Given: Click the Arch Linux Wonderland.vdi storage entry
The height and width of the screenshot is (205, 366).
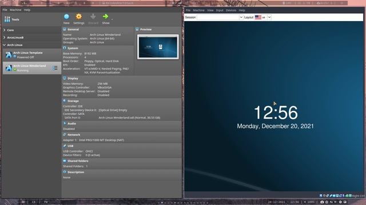Looking at the screenshot, I should 129,118.
